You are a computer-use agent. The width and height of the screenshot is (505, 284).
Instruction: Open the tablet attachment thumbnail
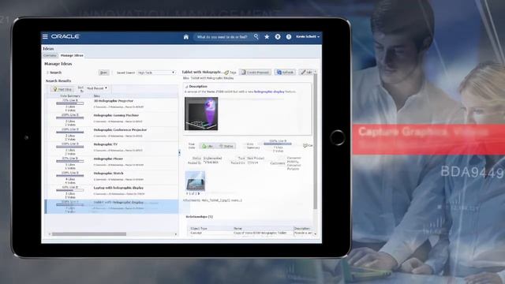(x=195, y=181)
